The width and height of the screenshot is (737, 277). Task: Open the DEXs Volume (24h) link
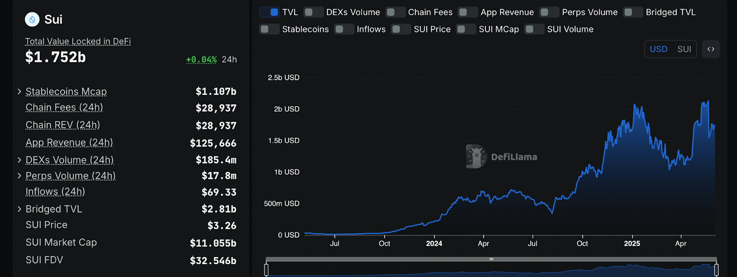(70, 160)
